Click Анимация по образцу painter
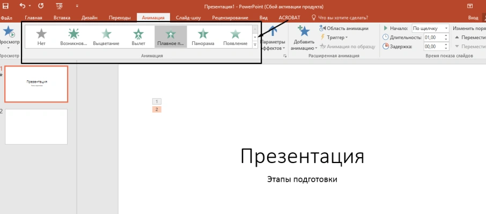Viewport: 486px width, 214px height. 348,47
